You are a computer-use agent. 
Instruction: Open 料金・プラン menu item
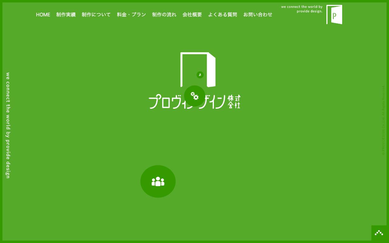131,15
